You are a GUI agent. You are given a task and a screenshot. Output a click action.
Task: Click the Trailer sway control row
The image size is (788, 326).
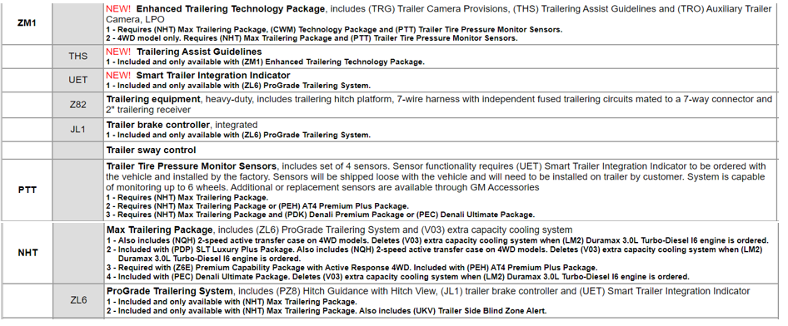(x=441, y=151)
